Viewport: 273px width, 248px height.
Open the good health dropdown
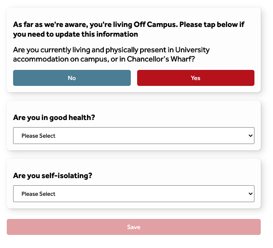(134, 136)
